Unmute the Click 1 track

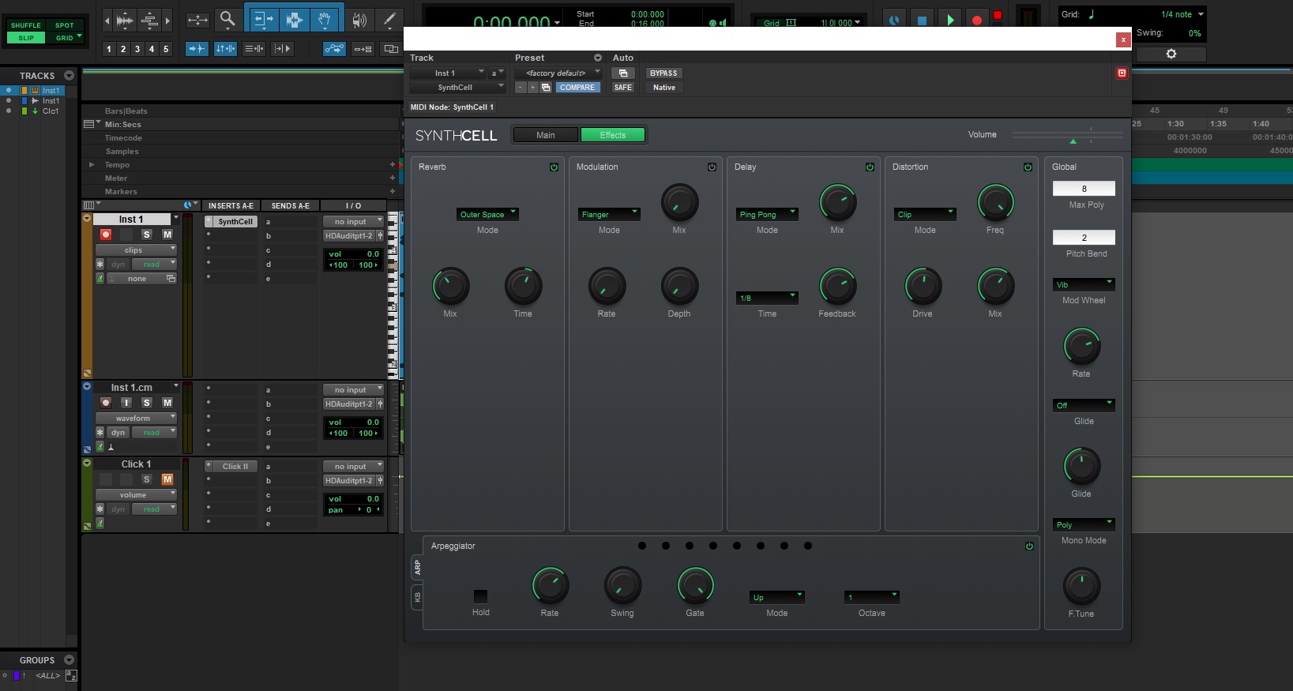tap(167, 479)
